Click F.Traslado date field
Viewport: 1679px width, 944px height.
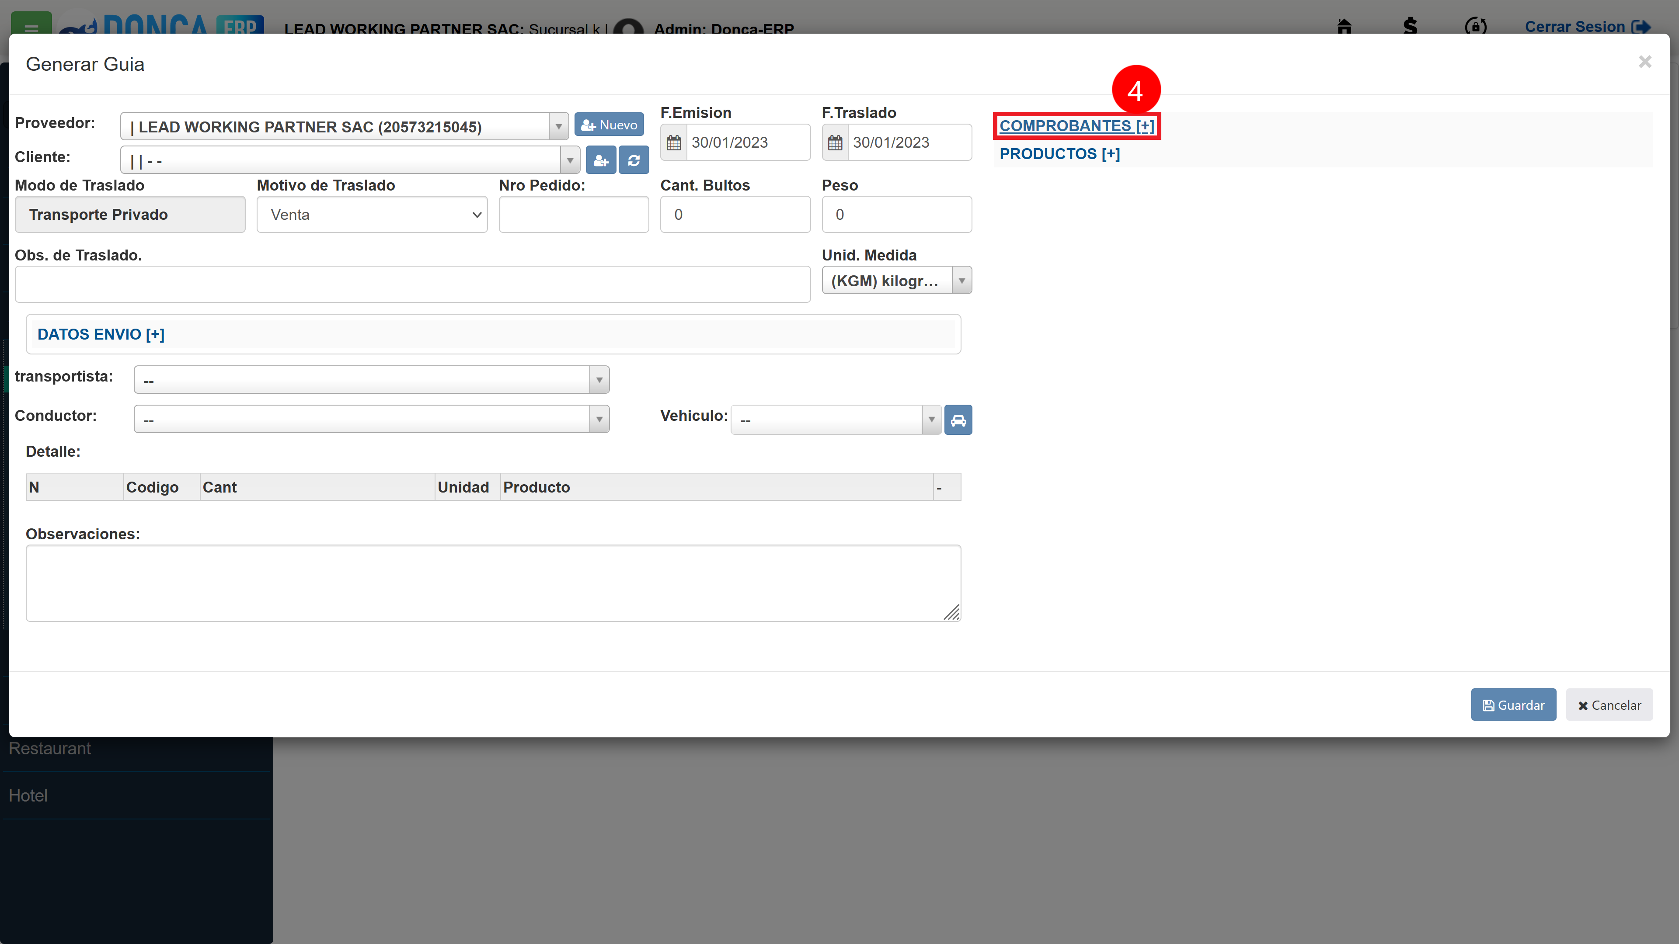pyautogui.click(x=909, y=142)
